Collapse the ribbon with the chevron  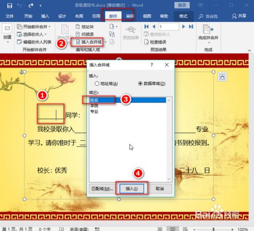pyautogui.click(x=249, y=50)
